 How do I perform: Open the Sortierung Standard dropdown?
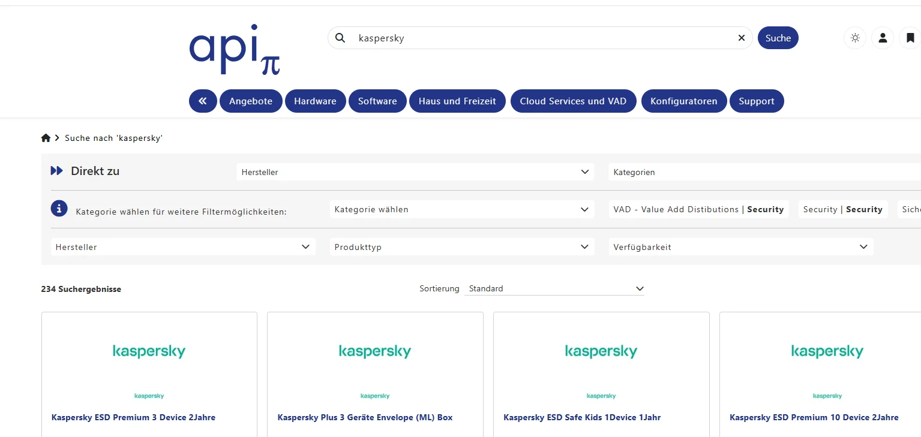tap(554, 288)
